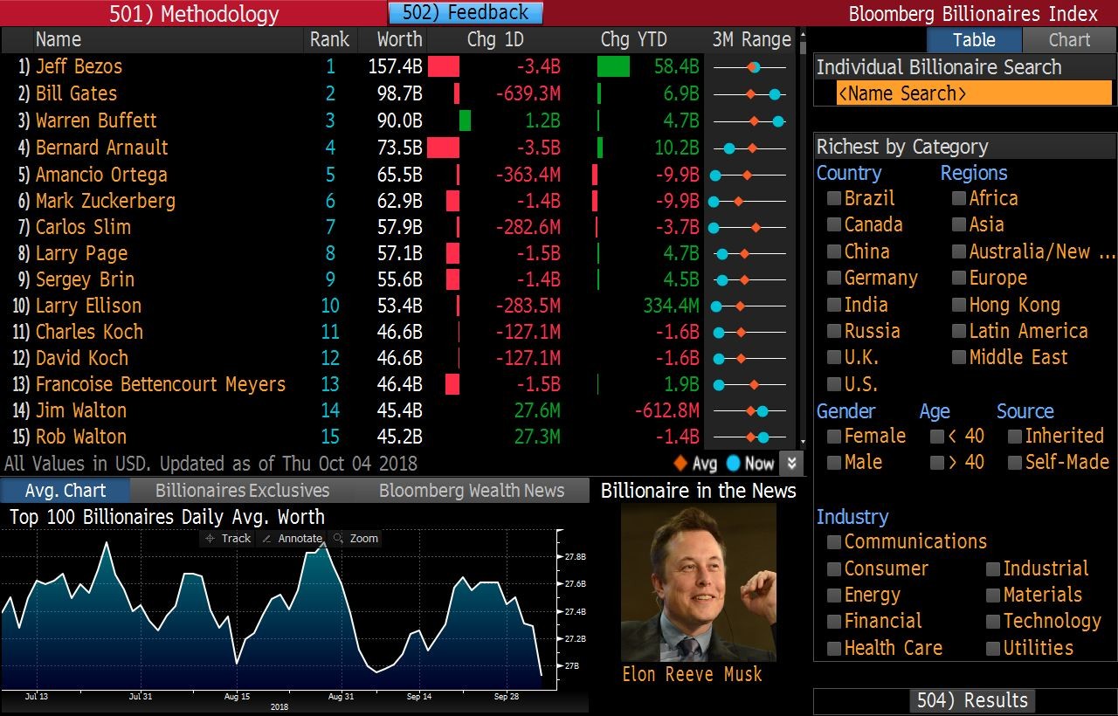1118x716 pixels.
Task: Click Carlos Slim 3M Range slider
Action: tap(749, 228)
